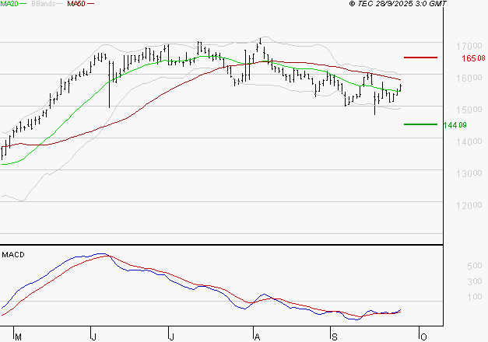Click the 'S' September time axis marker
This screenshot has height=342, width=488.
pos(334,337)
